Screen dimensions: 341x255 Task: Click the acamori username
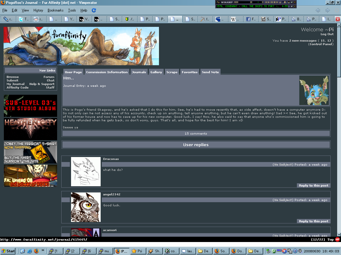pyautogui.click(x=110, y=230)
